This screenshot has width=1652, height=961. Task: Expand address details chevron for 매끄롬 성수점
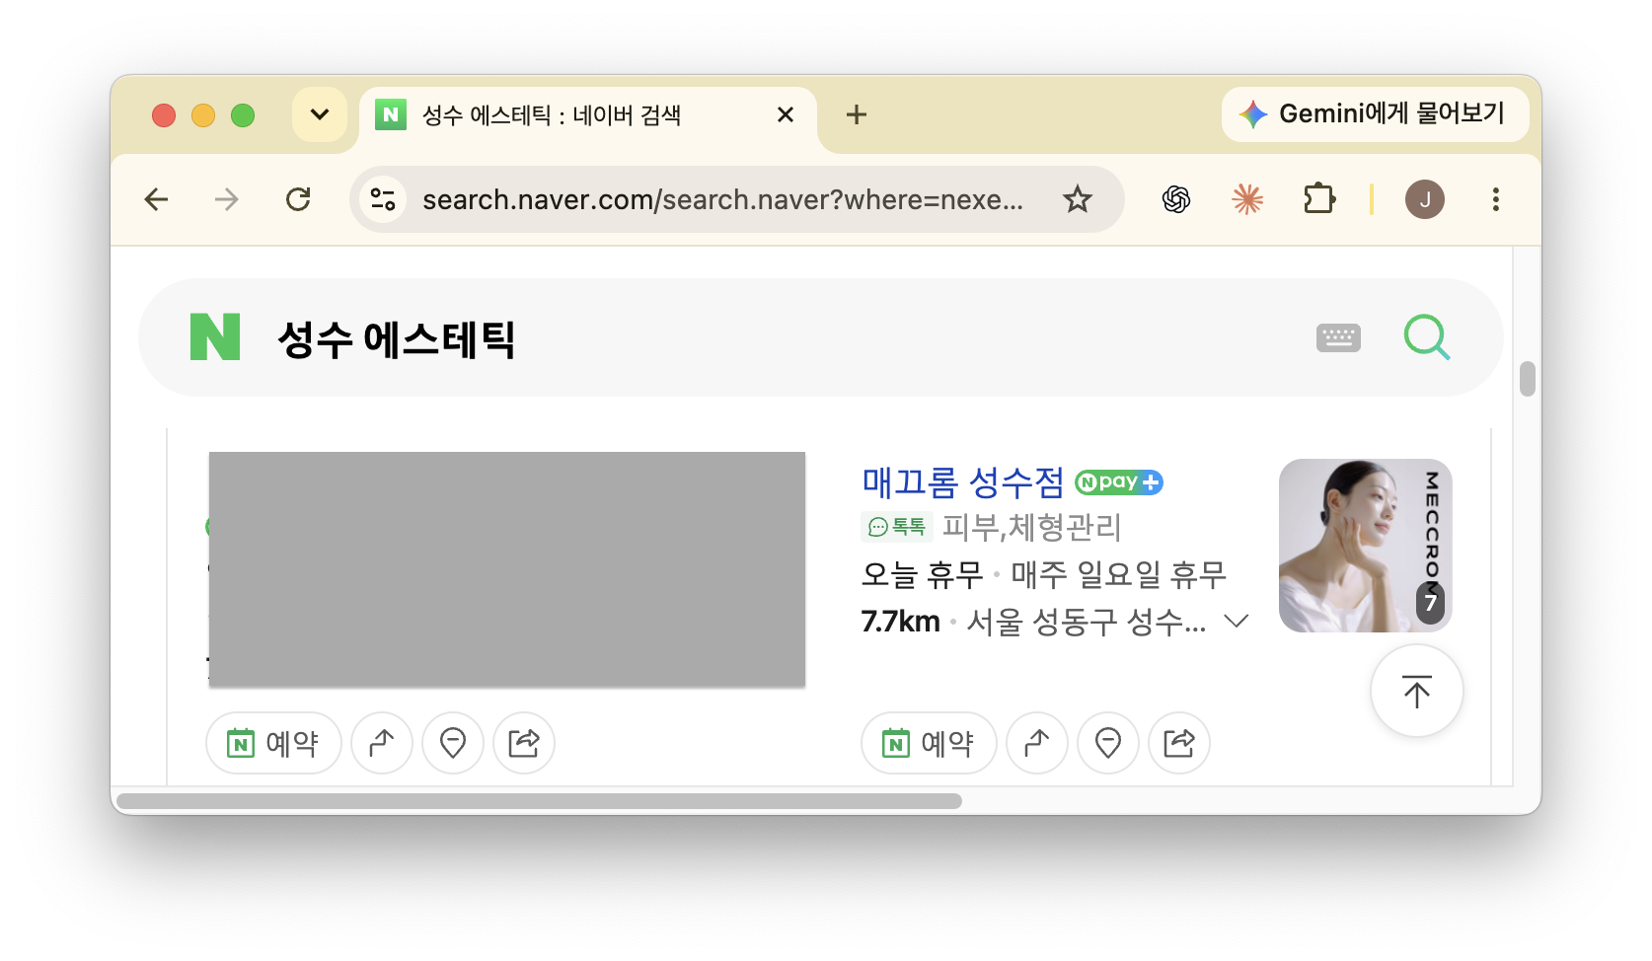click(x=1237, y=621)
